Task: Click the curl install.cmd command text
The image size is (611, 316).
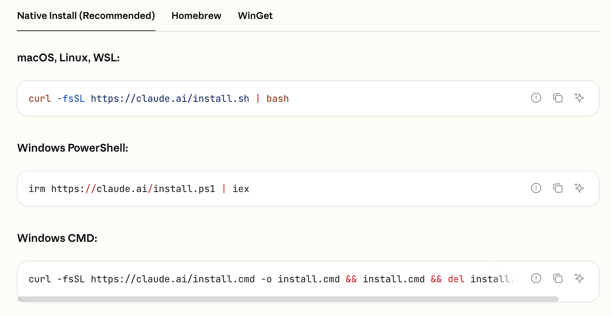Action: coord(274,279)
